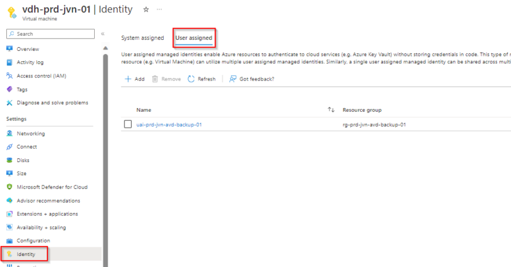Screen dimensions: 511x267
Task: Click the Activity log icon
Action: pos(9,63)
